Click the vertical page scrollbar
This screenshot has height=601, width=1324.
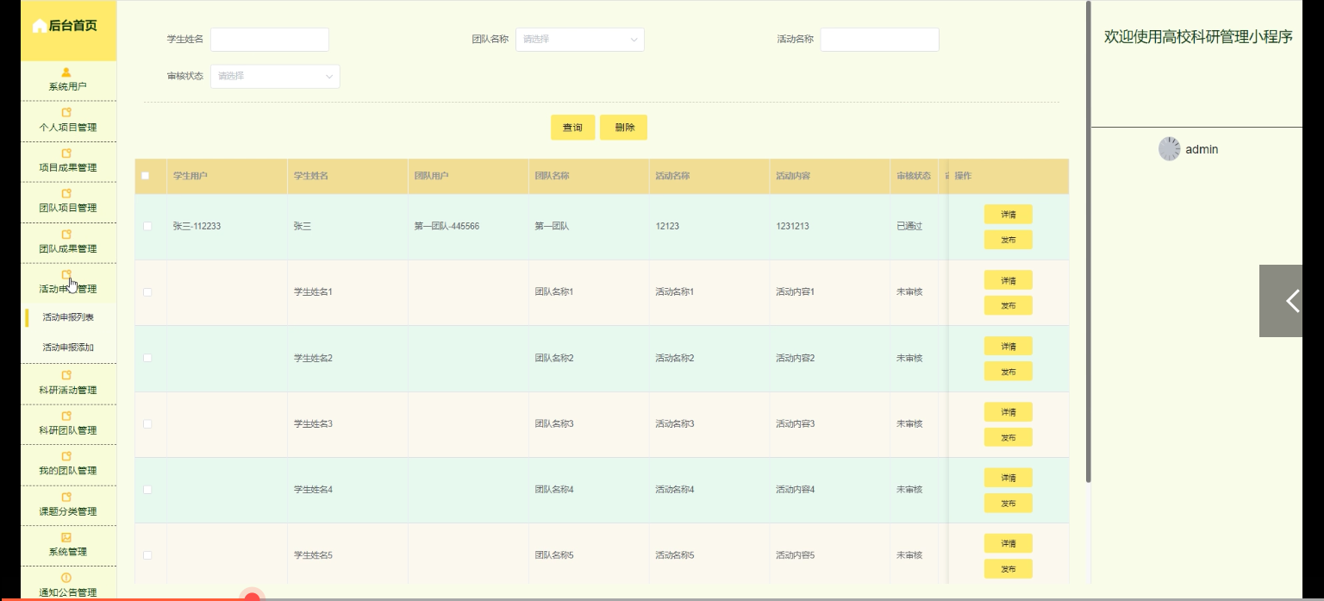point(1089,241)
